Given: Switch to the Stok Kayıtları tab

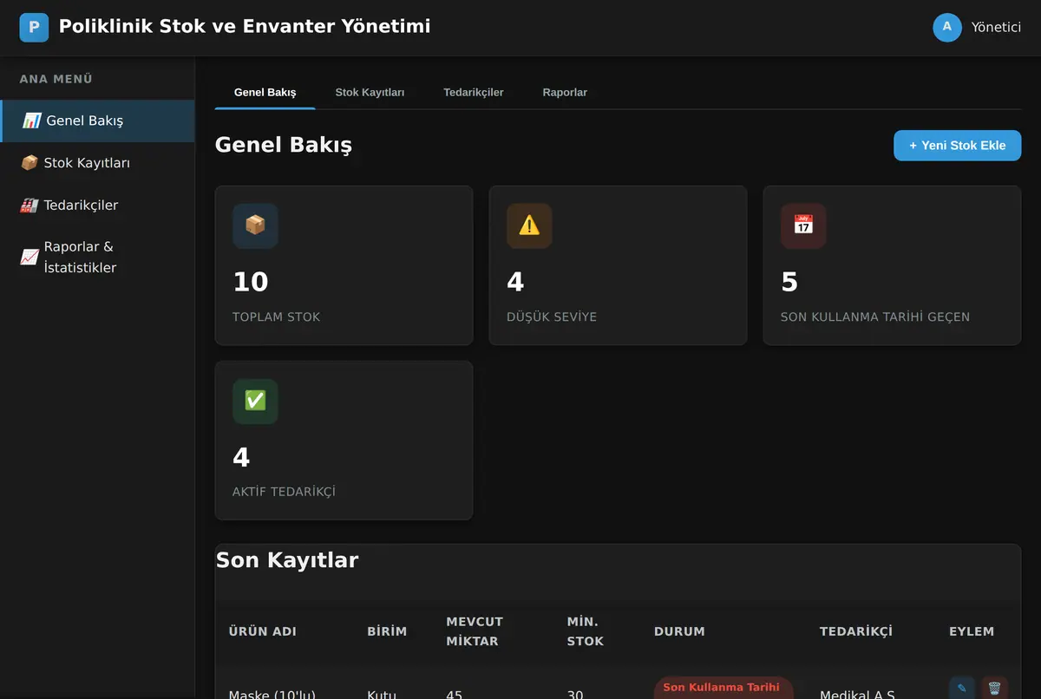Looking at the screenshot, I should [370, 92].
